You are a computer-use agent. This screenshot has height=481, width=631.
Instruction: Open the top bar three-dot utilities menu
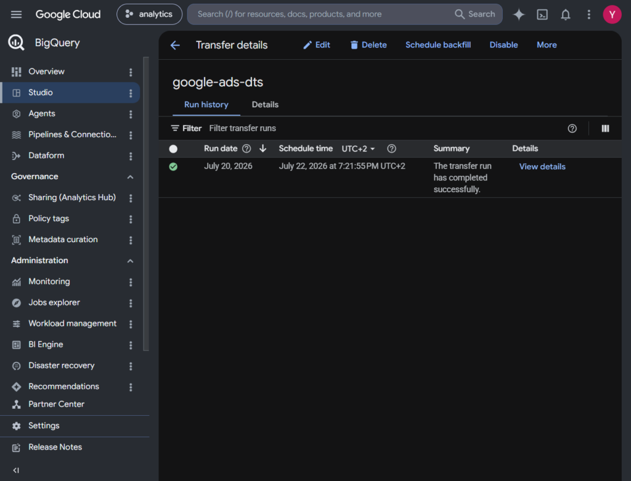[588, 15]
